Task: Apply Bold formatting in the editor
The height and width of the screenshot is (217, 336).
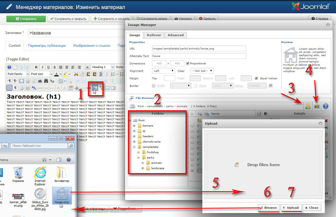Action: pyautogui.click(x=36, y=67)
